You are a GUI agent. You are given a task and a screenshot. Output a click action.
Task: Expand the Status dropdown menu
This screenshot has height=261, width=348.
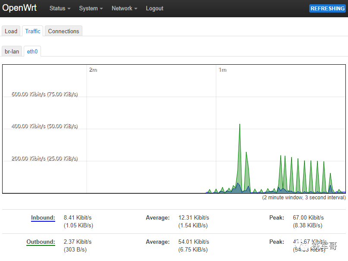tap(60, 8)
